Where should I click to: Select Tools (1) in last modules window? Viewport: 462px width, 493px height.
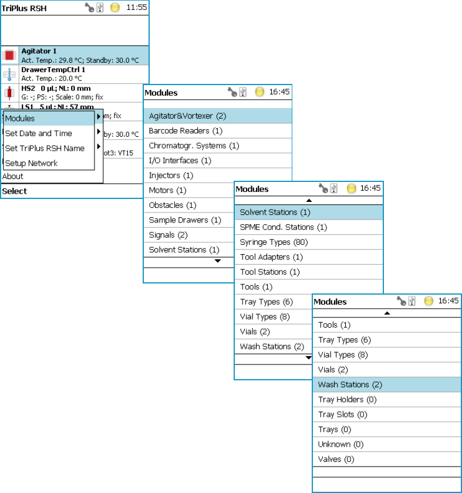coord(387,325)
